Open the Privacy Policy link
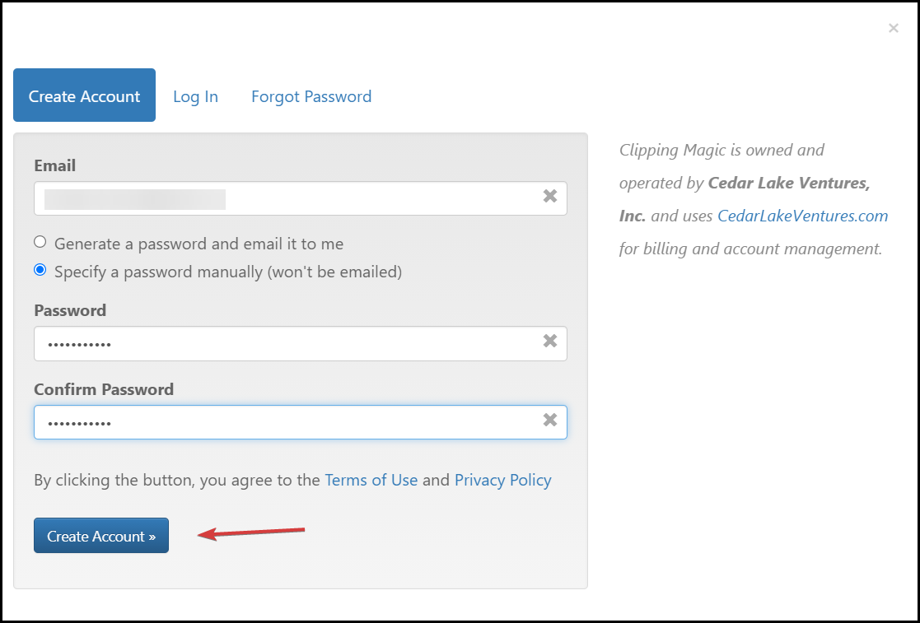This screenshot has width=920, height=623. (x=502, y=480)
